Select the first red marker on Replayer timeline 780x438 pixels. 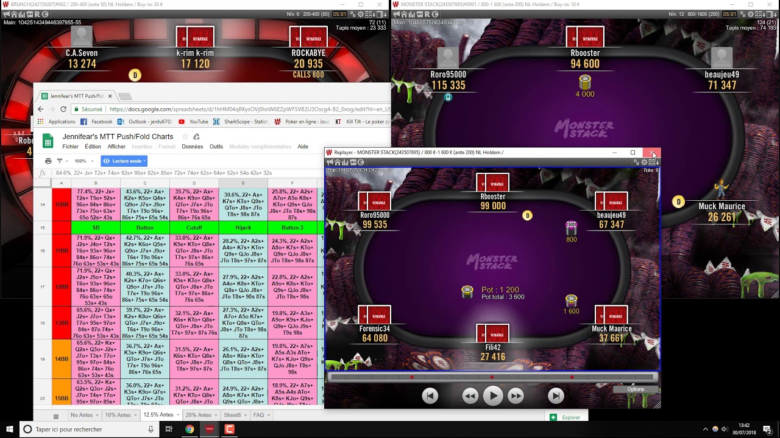(412, 377)
